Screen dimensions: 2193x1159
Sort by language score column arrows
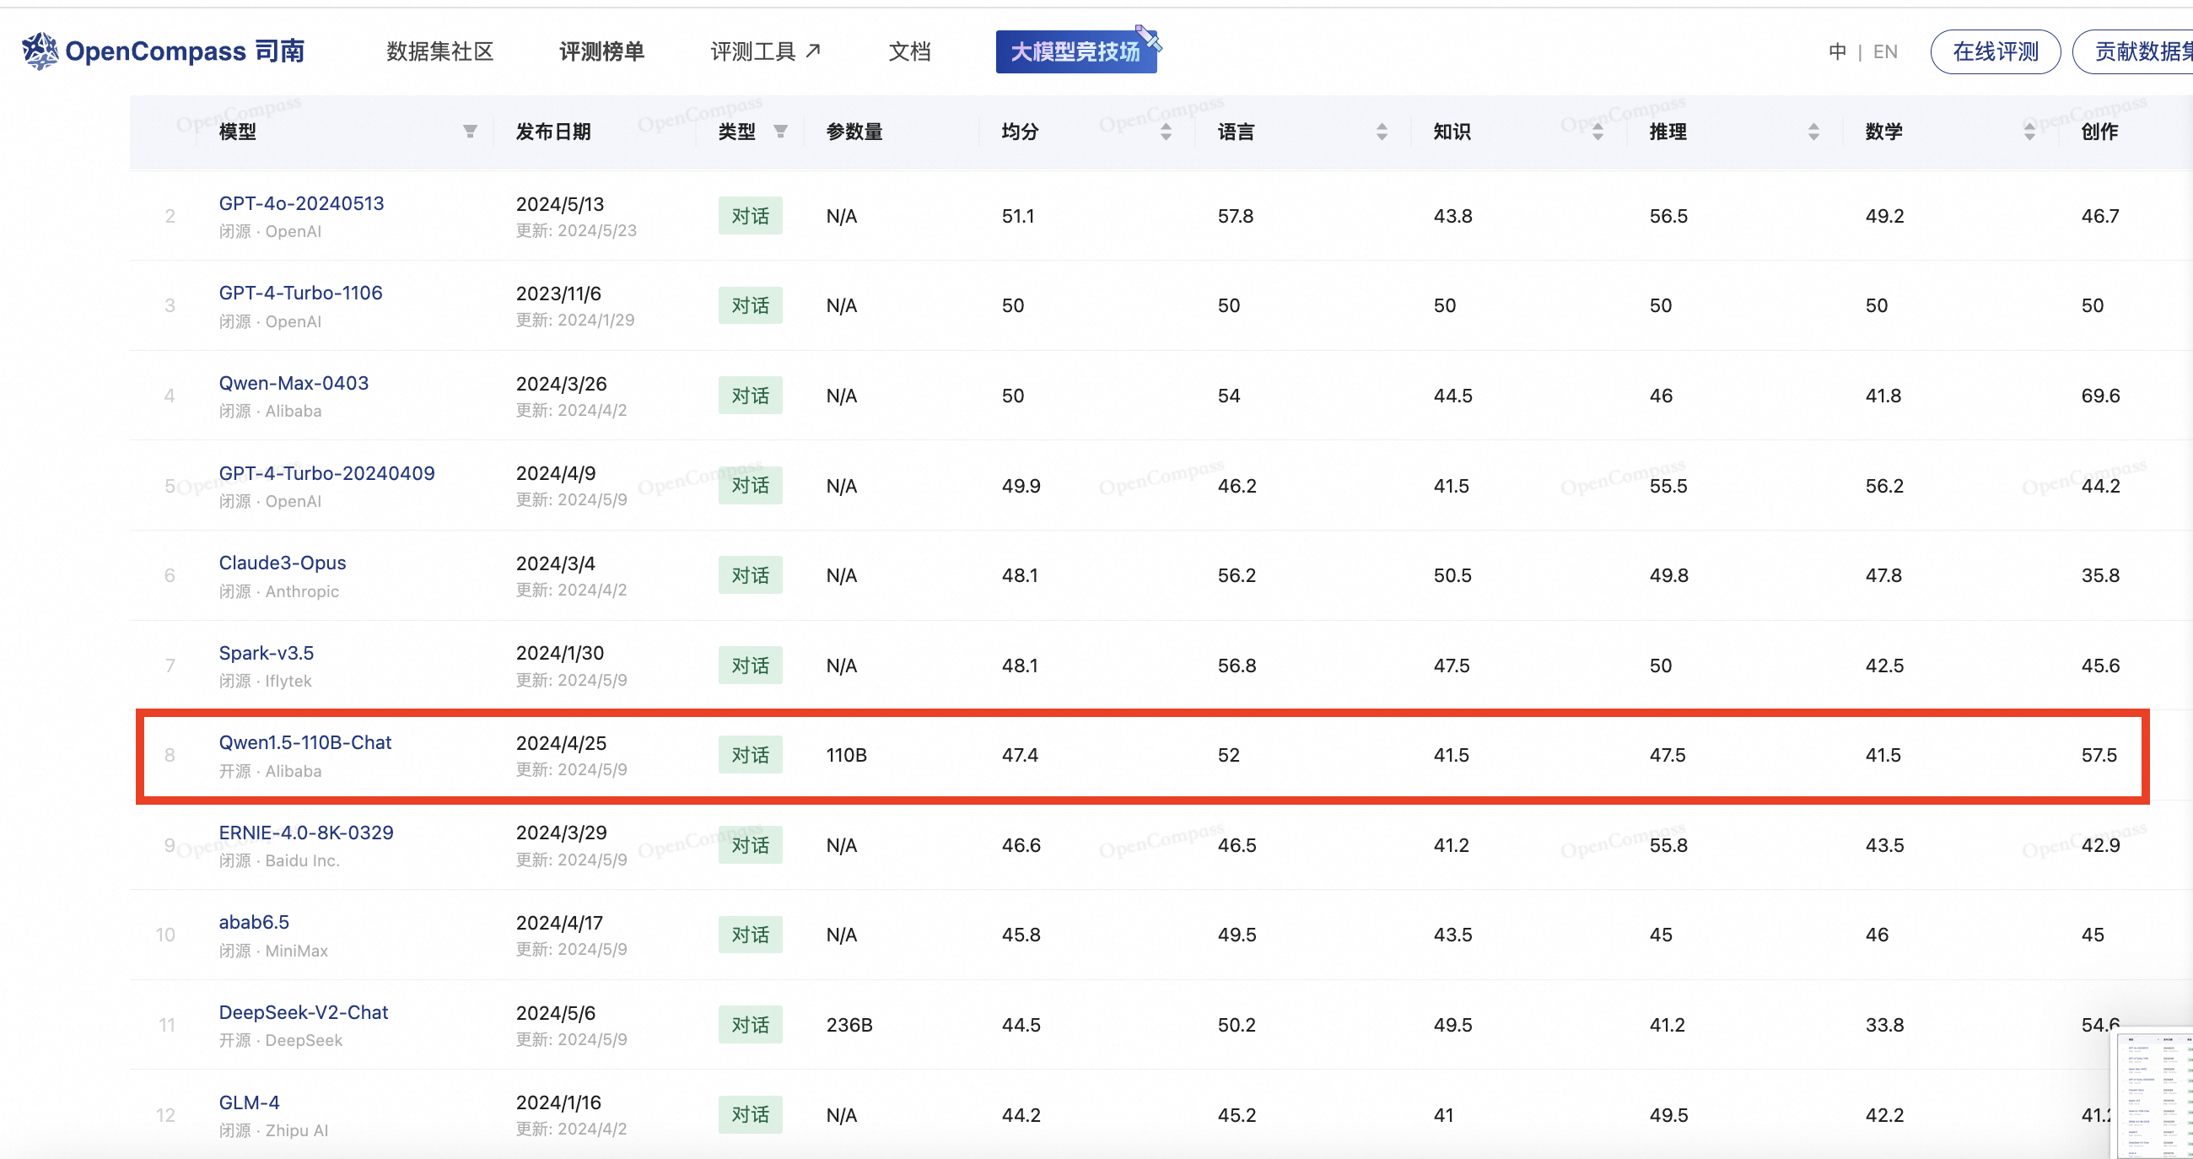click(1381, 131)
